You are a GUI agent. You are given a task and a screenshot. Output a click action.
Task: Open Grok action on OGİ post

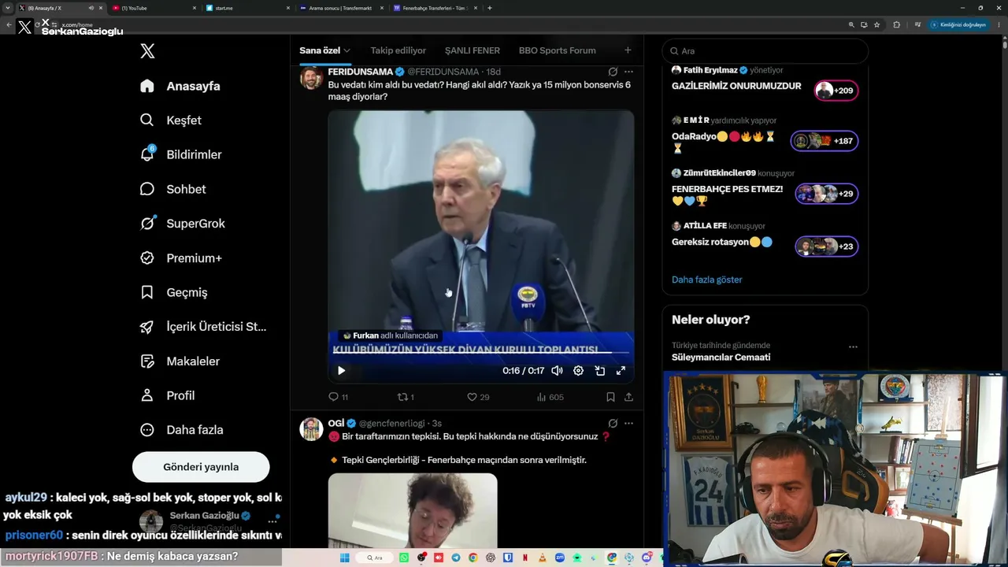tap(613, 423)
